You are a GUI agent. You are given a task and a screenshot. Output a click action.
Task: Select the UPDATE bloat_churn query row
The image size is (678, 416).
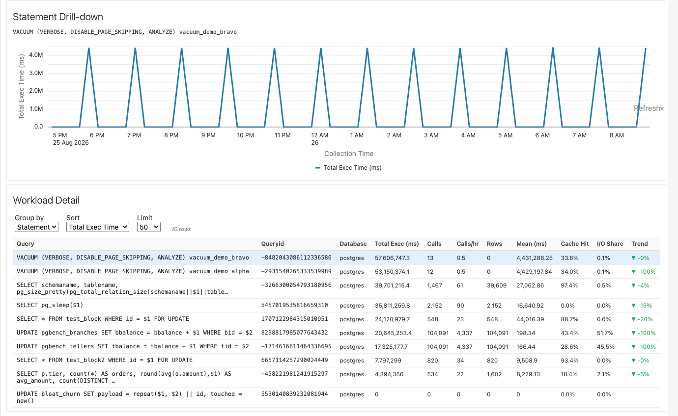click(x=336, y=397)
